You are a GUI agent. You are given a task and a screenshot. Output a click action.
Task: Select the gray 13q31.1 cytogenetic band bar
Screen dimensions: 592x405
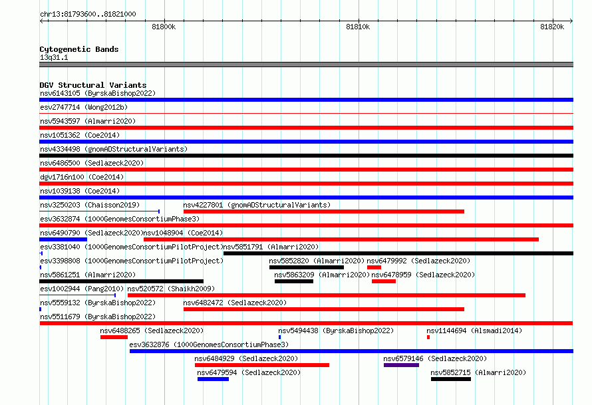tap(306, 65)
